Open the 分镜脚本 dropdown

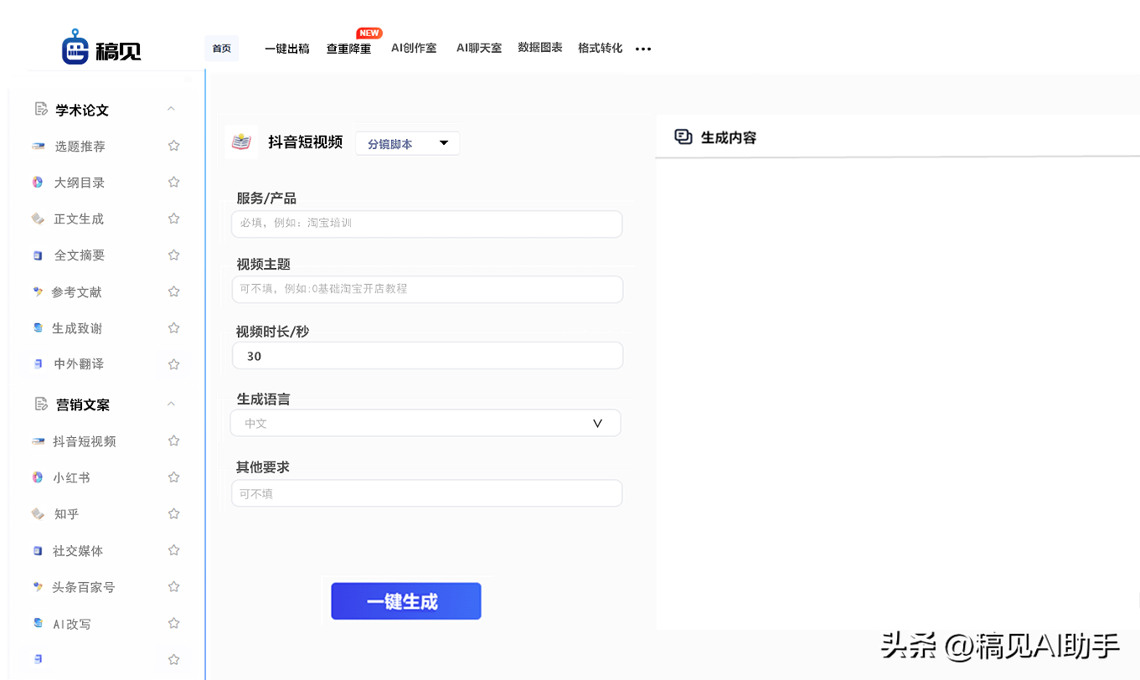click(407, 143)
